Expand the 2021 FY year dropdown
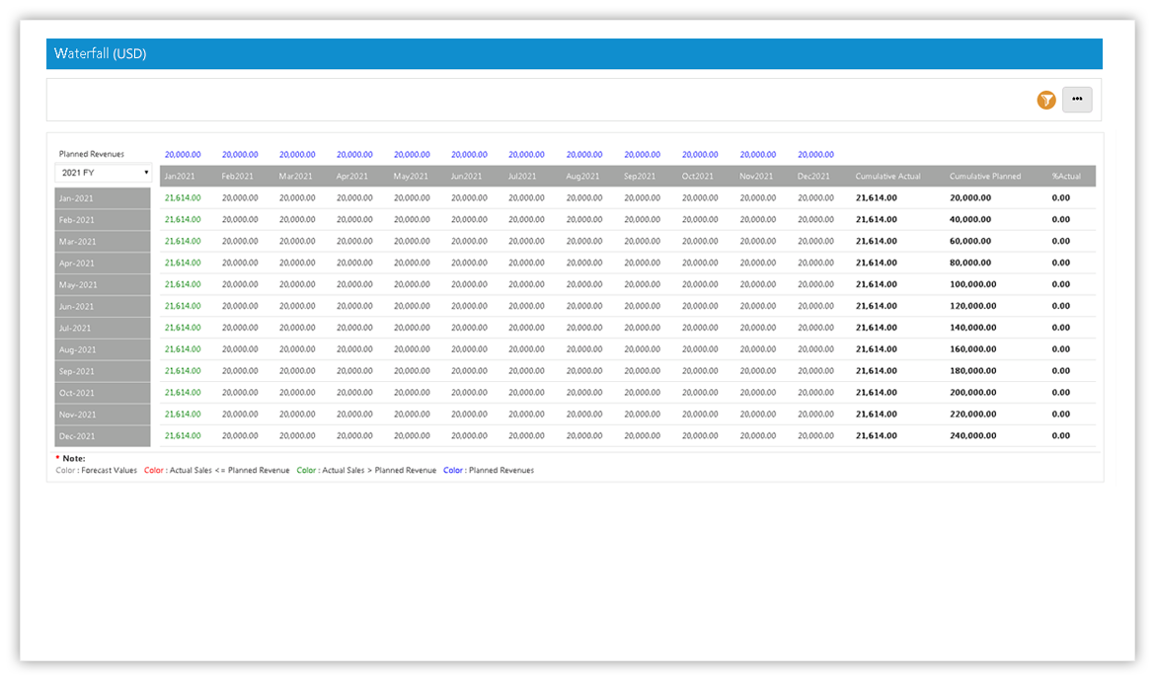 click(103, 173)
